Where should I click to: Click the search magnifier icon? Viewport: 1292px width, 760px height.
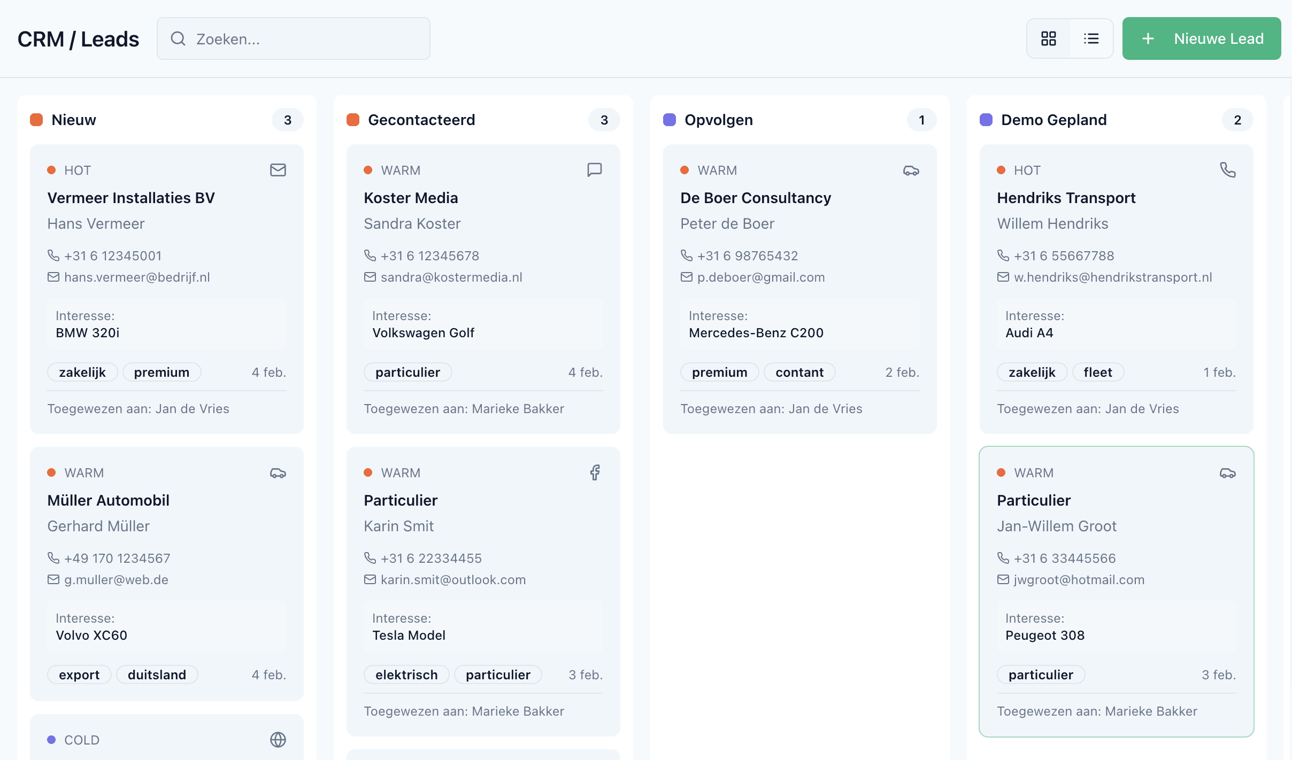click(x=178, y=38)
